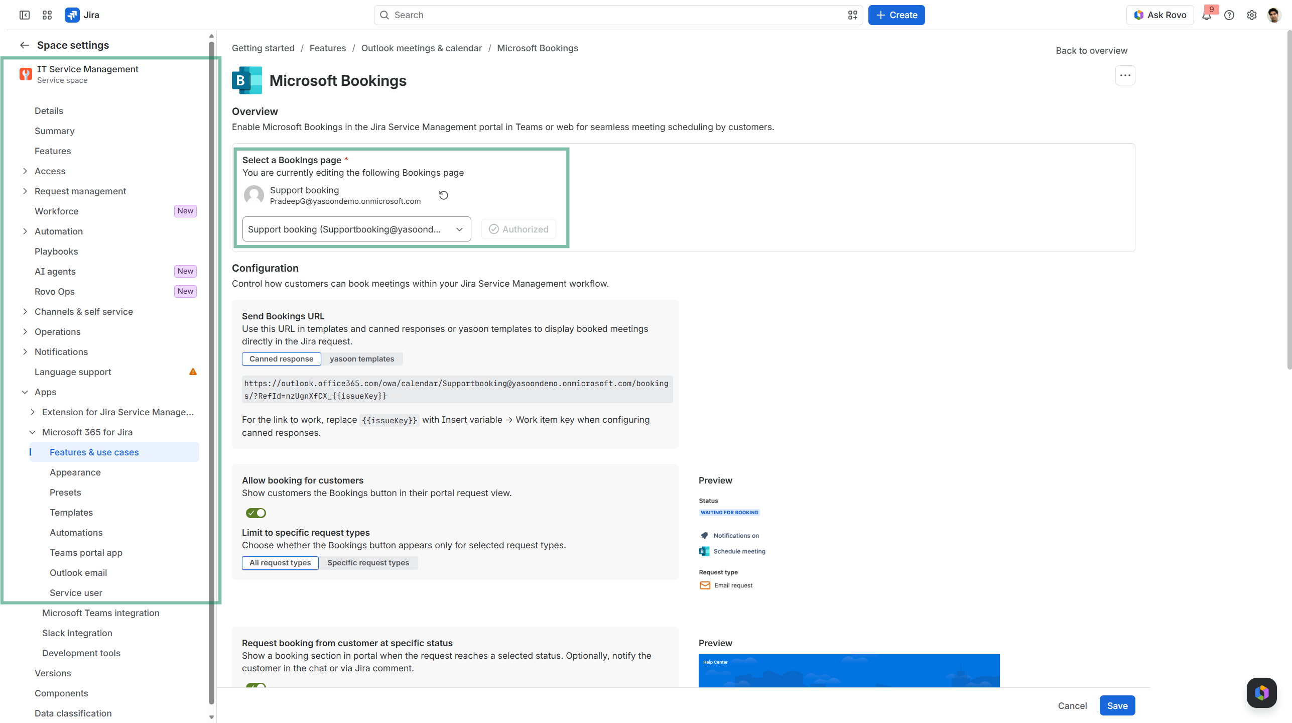Viewport: 1292px width, 723px height.
Task: Choose Specific request types option
Action: pos(368,563)
